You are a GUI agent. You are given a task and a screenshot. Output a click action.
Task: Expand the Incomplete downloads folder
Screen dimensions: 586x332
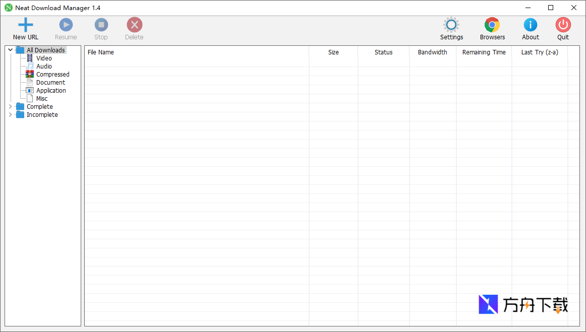pyautogui.click(x=10, y=114)
